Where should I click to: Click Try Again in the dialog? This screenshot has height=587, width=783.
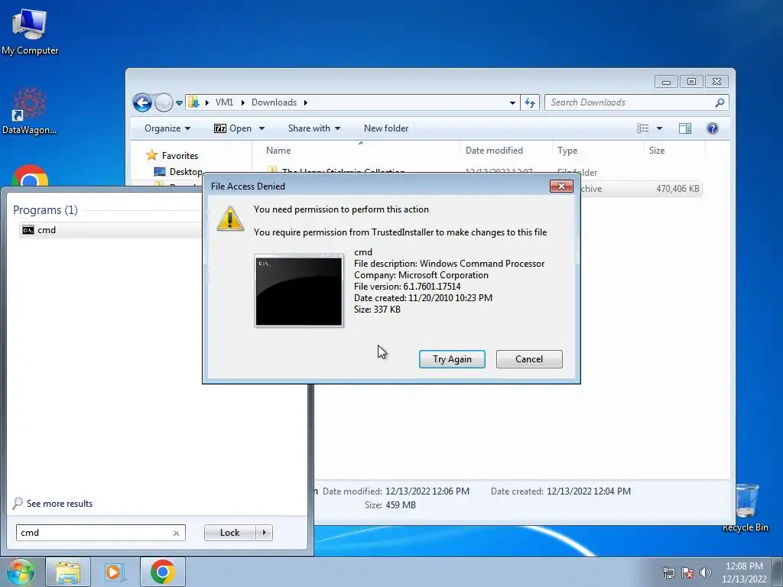coord(452,359)
